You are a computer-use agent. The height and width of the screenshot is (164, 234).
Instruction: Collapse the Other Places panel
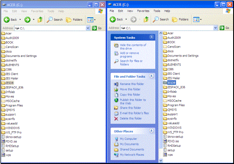tap(151, 131)
